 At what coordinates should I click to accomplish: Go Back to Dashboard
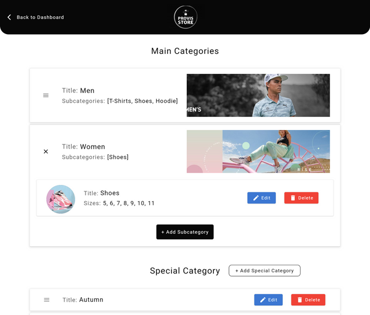[40, 17]
